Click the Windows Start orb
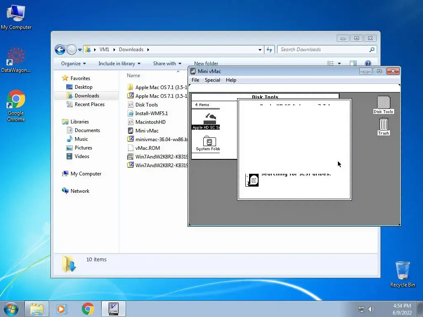423x317 pixels. click(11, 309)
